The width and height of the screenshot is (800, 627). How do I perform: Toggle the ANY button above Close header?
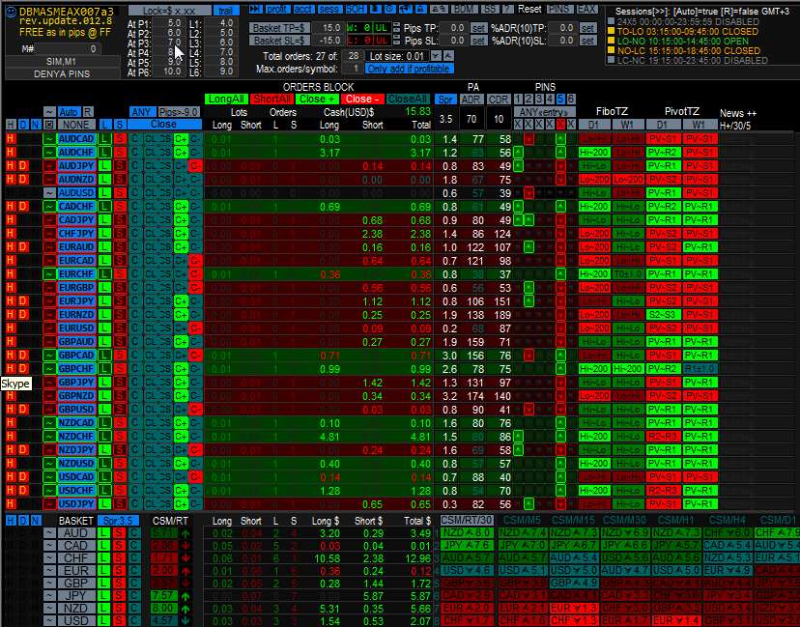[x=141, y=112]
